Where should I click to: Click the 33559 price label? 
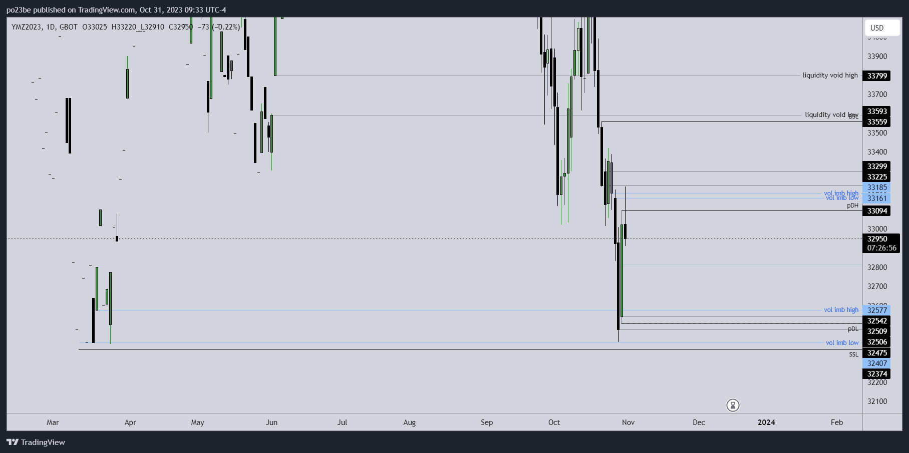coord(877,122)
